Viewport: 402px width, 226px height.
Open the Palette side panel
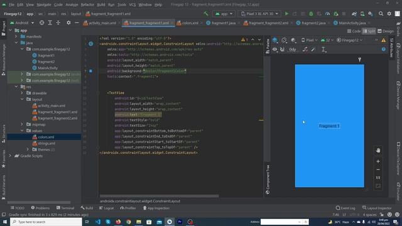point(268,46)
